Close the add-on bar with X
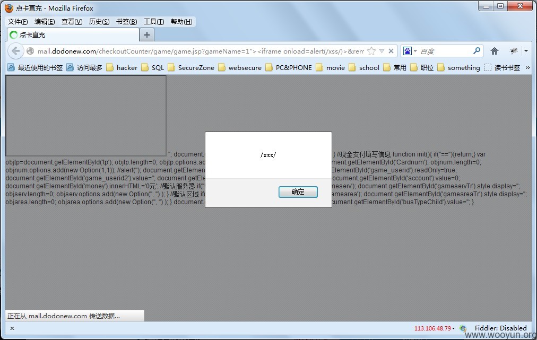 coord(12,328)
